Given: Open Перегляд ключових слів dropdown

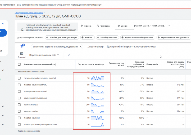Looking at the screenshot, I should (x=44, y=55).
